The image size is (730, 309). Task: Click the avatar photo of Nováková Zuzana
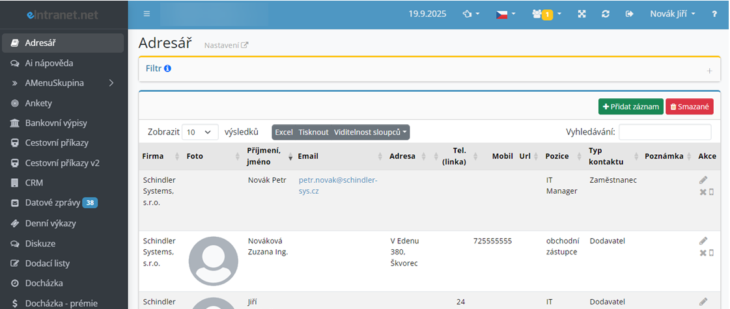tap(214, 261)
